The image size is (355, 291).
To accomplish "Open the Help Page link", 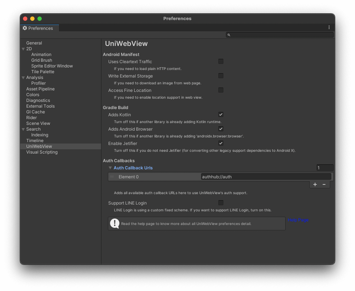I will tap(298, 220).
